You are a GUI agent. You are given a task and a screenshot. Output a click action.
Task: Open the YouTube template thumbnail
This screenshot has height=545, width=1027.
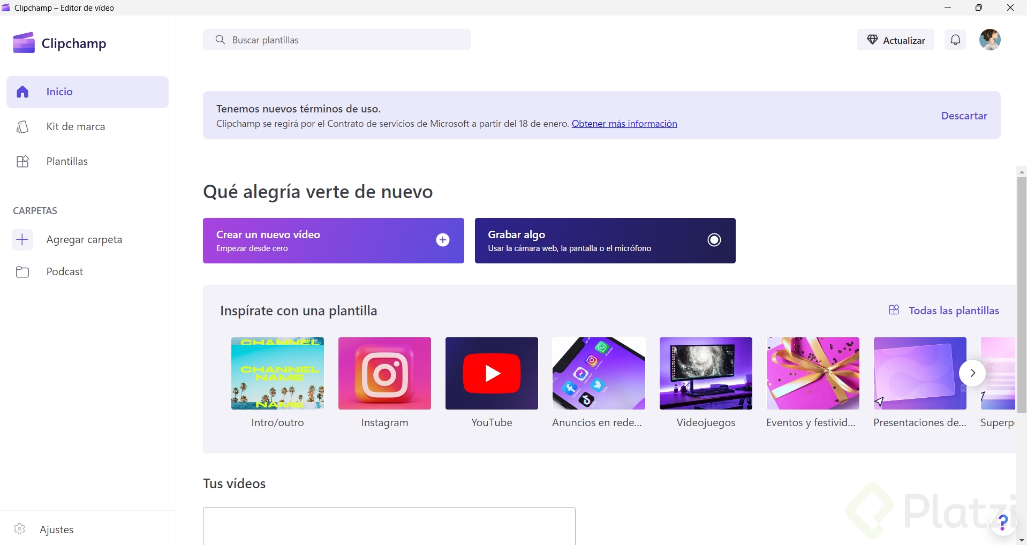[492, 373]
